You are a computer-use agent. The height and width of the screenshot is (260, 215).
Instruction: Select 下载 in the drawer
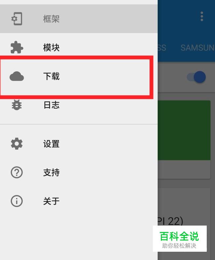(79, 76)
